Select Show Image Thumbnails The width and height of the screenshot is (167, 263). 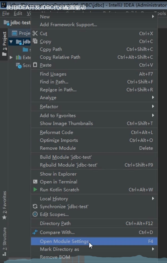pos(94,123)
